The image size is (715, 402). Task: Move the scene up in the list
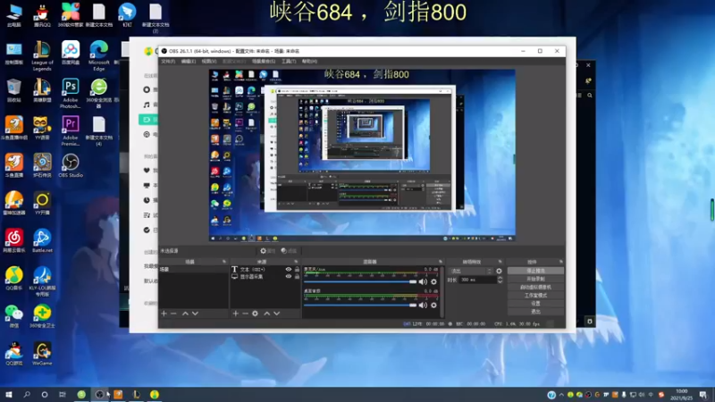[185, 314]
